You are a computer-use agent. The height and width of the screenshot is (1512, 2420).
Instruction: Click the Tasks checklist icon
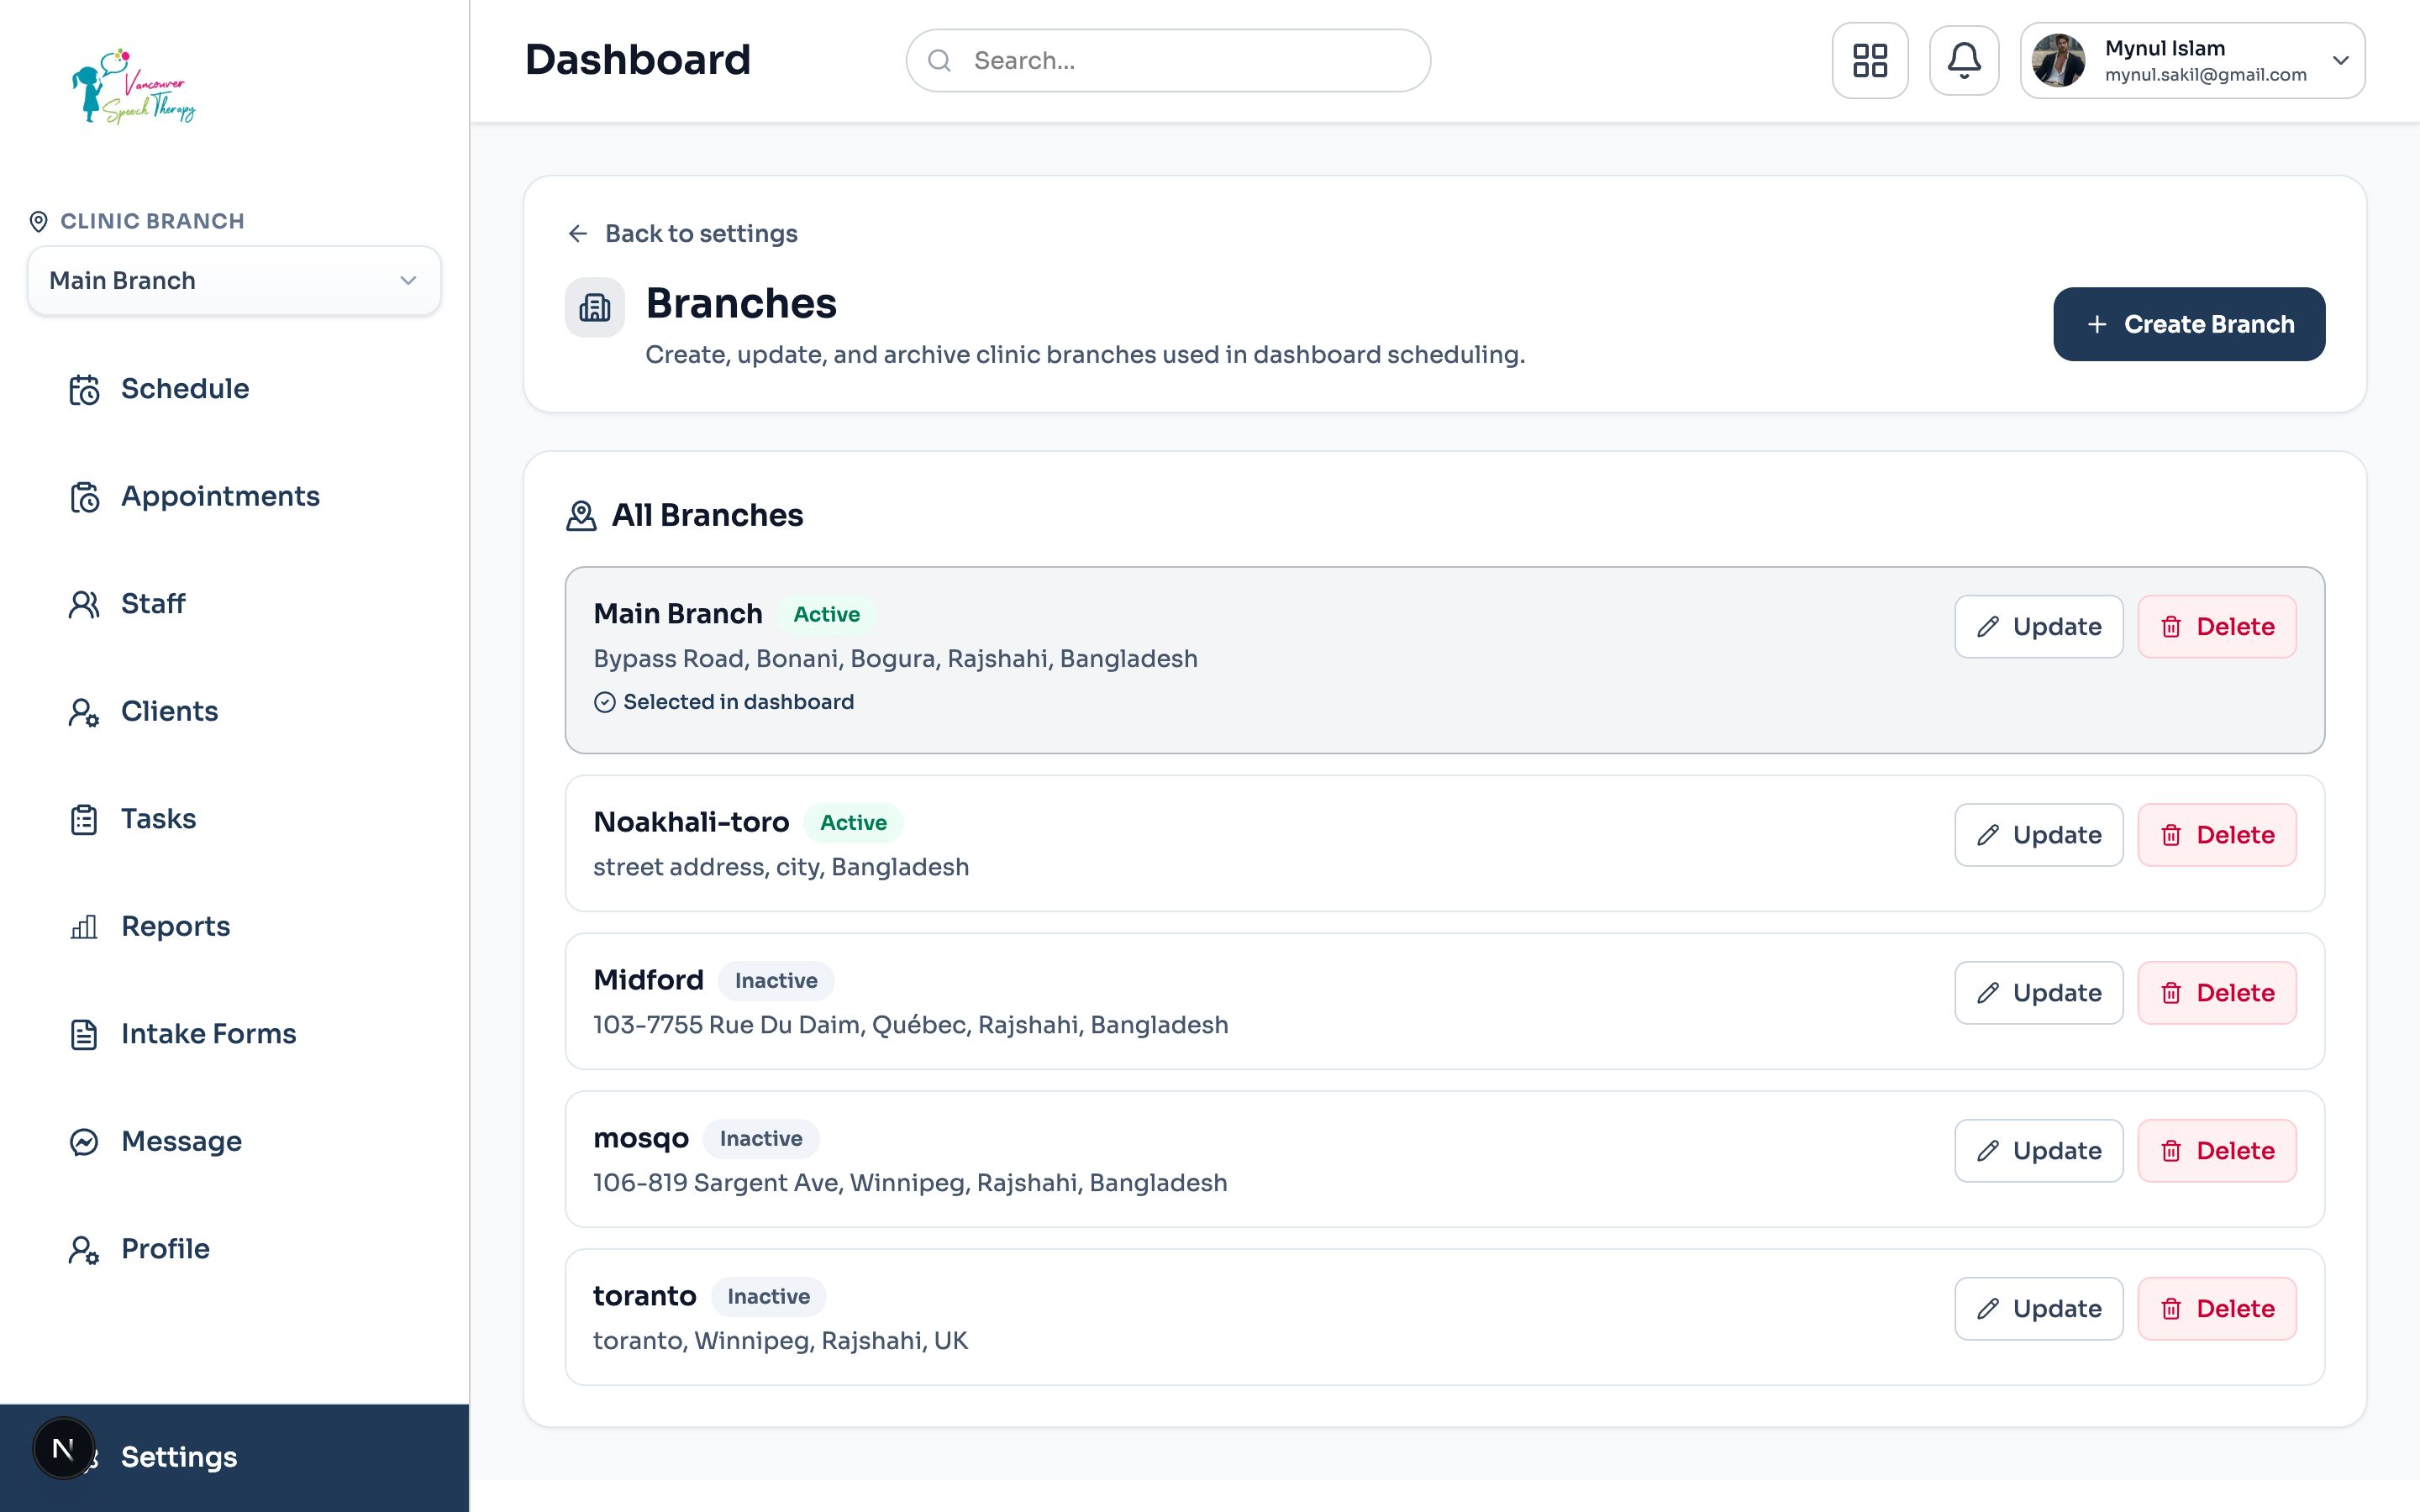tap(84, 819)
